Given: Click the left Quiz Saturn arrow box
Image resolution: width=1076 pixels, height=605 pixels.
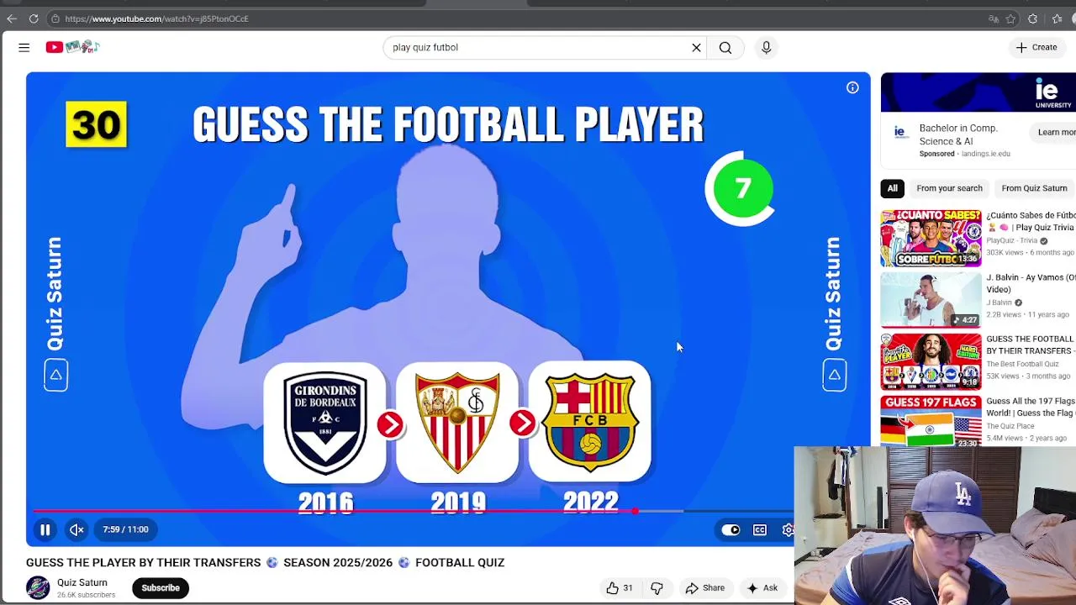Looking at the screenshot, I should click(55, 375).
